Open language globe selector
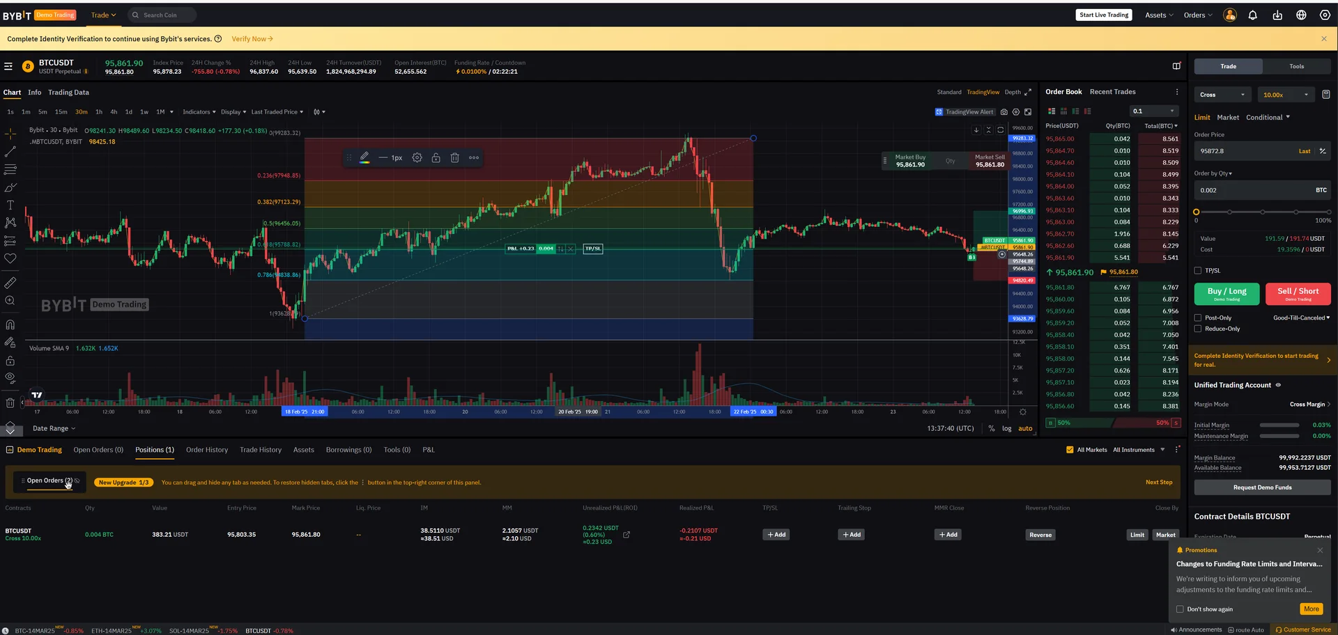Viewport: 1338px width, 635px height. point(1301,15)
